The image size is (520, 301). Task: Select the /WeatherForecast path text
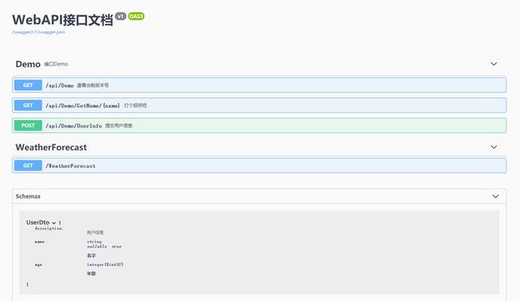point(71,166)
